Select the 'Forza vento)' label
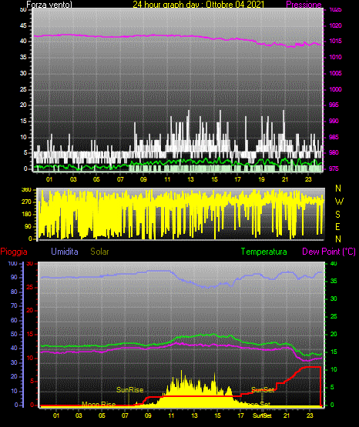359x427 pixels. pyautogui.click(x=49, y=5)
